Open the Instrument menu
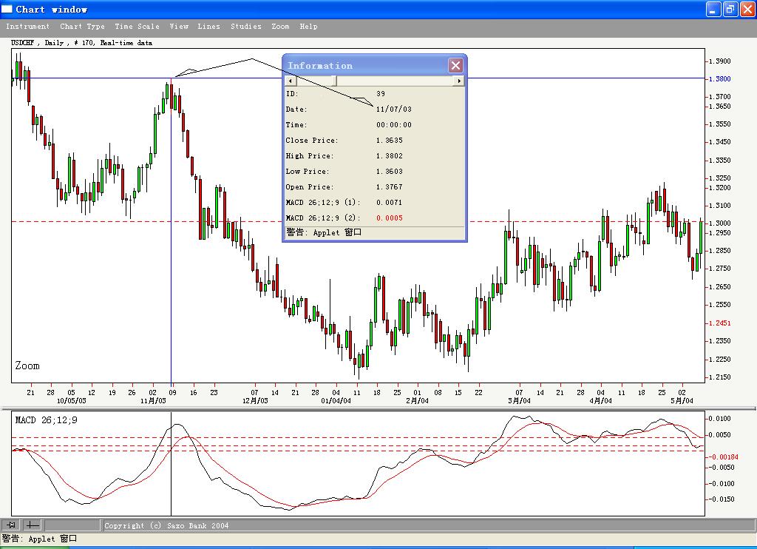The width and height of the screenshot is (757, 549). click(27, 27)
